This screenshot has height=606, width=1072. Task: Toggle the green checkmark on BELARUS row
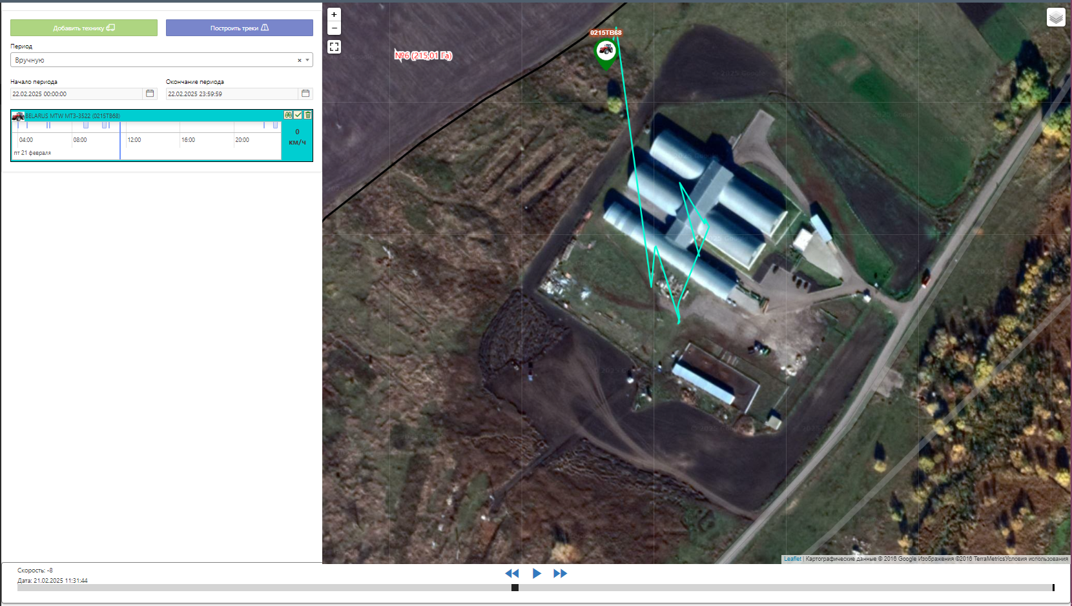coord(298,115)
